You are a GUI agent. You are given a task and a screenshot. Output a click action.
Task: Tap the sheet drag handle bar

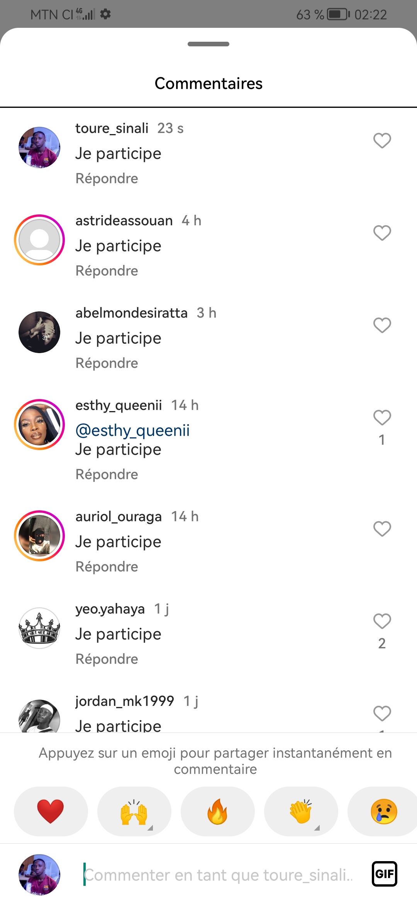(x=208, y=44)
